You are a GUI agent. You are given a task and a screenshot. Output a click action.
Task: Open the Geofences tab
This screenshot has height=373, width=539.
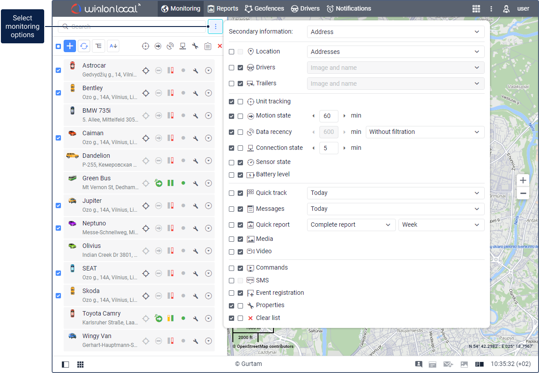coord(265,8)
